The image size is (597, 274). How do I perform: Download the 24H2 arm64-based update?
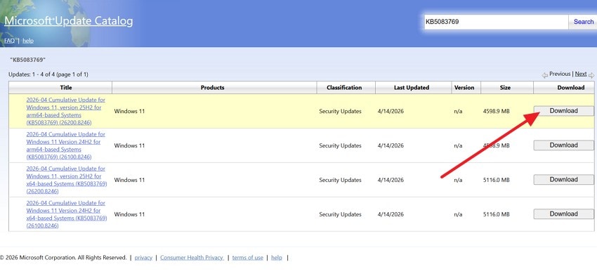563,145
